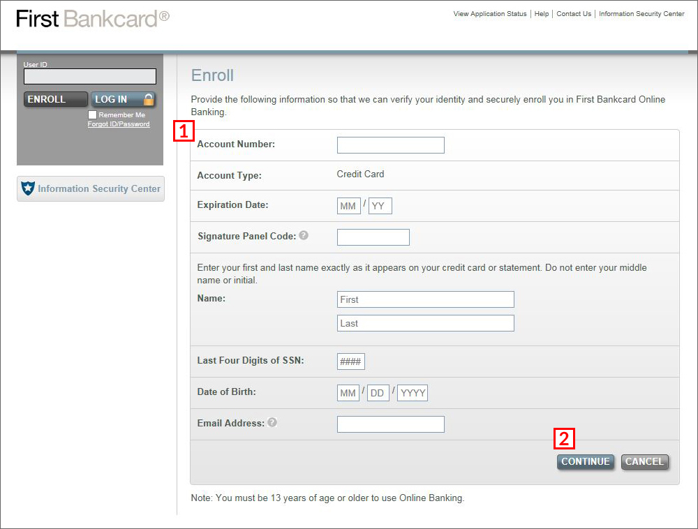Focus the First name field
The image size is (698, 529).
click(426, 299)
